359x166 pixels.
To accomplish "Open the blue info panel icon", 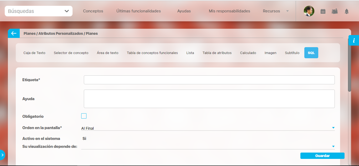I will [x=354, y=41].
